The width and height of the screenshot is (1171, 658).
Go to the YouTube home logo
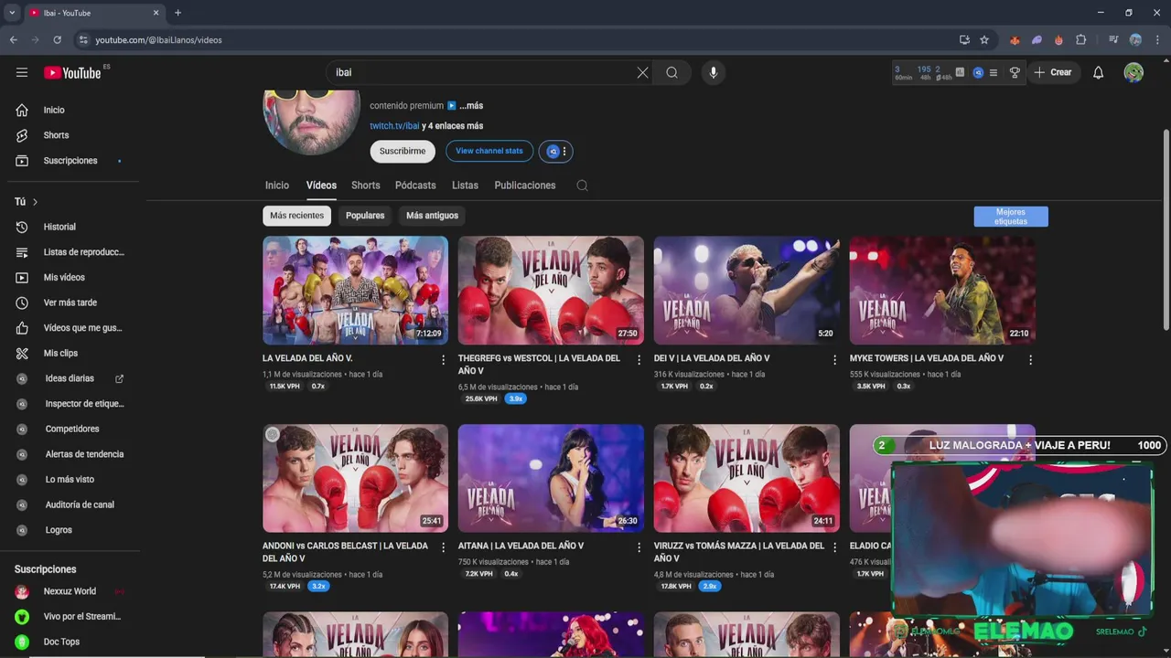pyautogui.click(x=72, y=72)
